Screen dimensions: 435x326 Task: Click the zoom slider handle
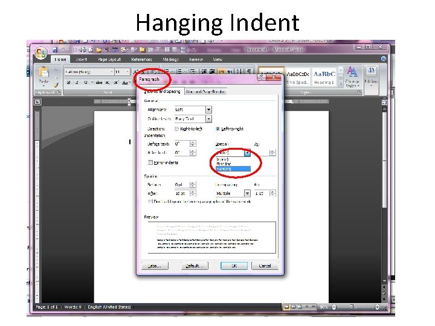pyautogui.click(x=352, y=307)
